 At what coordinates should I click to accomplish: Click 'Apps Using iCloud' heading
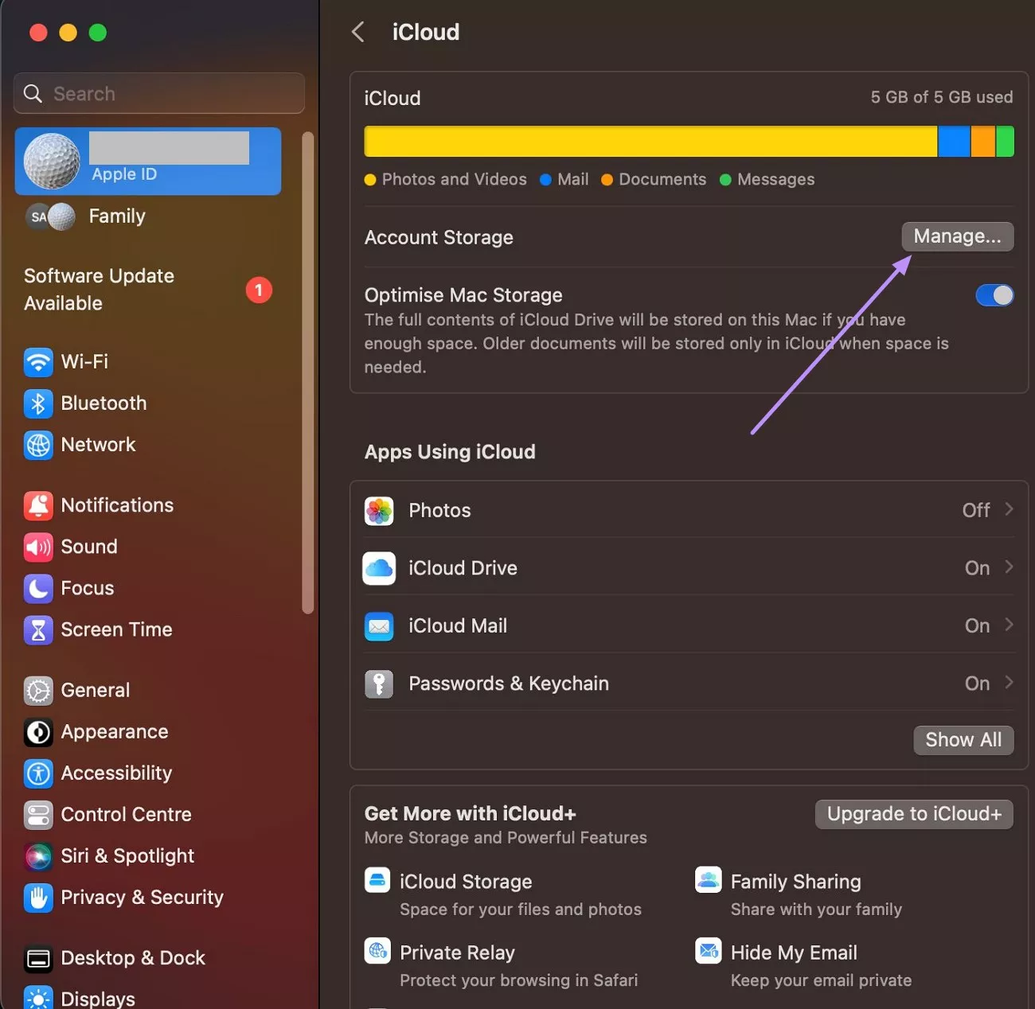tap(450, 452)
